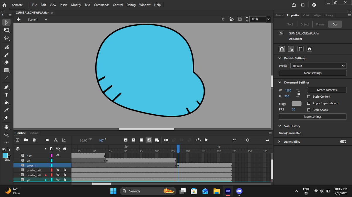This screenshot has height=197, width=352.
Task: Toggle Clip Content Outside Stage icon
Action: (240, 19)
